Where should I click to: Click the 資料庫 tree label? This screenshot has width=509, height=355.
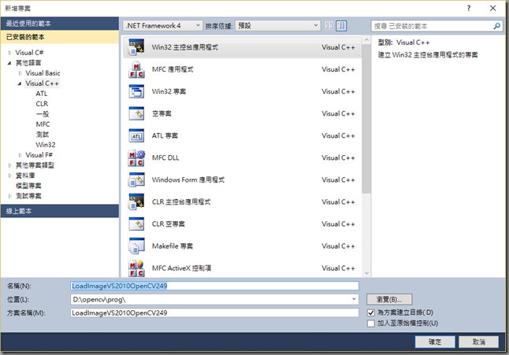tap(25, 176)
